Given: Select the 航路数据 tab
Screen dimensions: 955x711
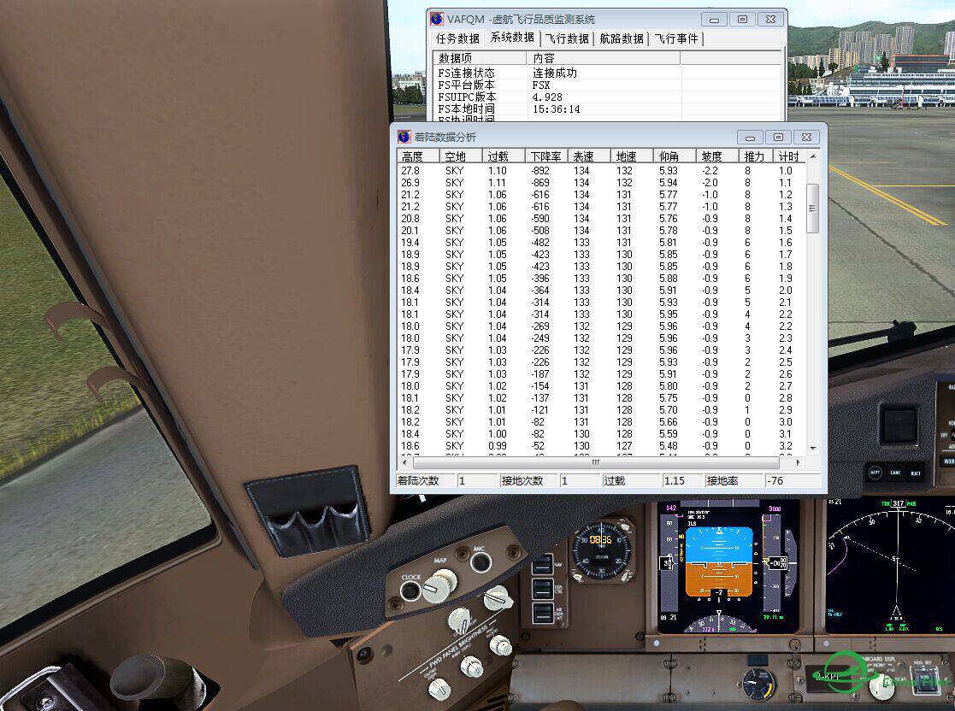Looking at the screenshot, I should pos(621,38).
